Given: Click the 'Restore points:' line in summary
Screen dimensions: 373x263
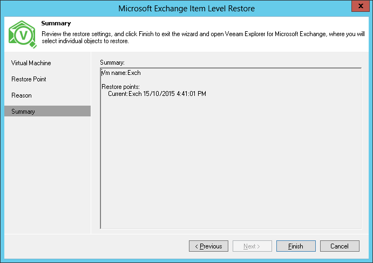Looking at the screenshot, I should coord(120,87).
